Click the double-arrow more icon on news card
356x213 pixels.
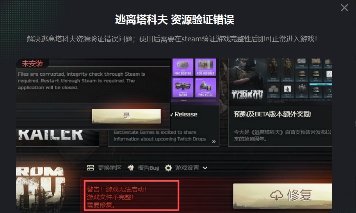coord(214,142)
